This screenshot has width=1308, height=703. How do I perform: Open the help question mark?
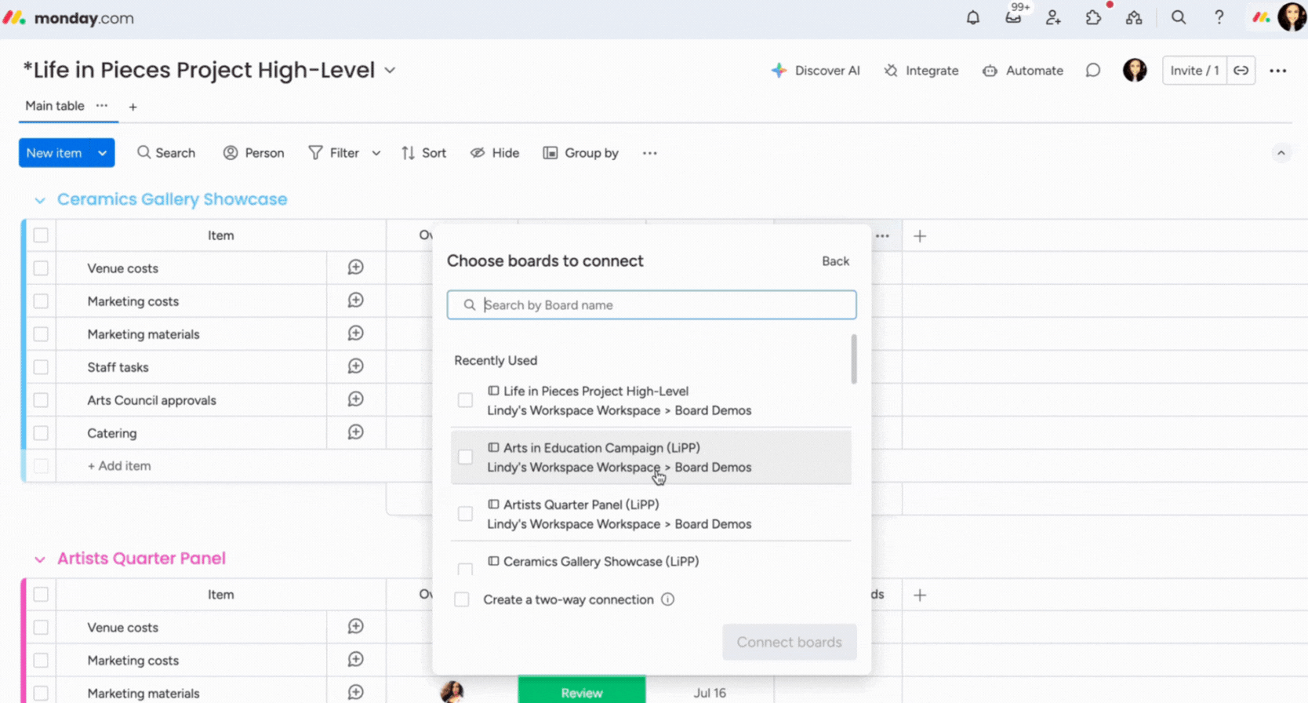coord(1219,17)
